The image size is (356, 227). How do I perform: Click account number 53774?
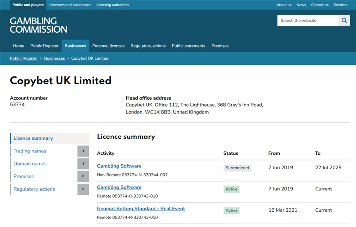pos(17,105)
